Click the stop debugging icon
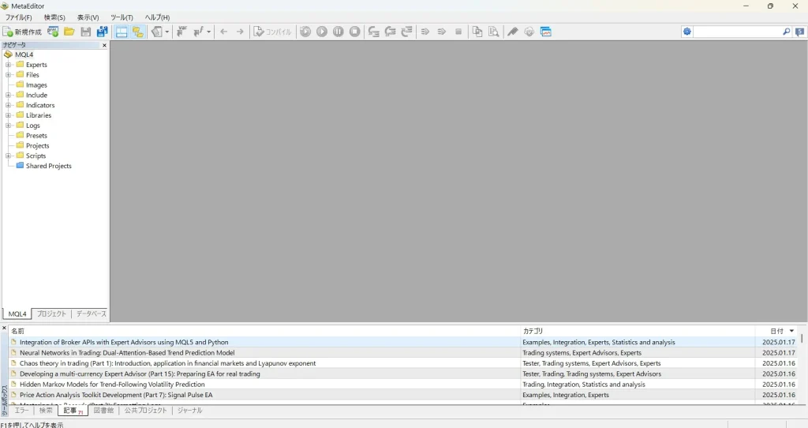 pyautogui.click(x=354, y=32)
